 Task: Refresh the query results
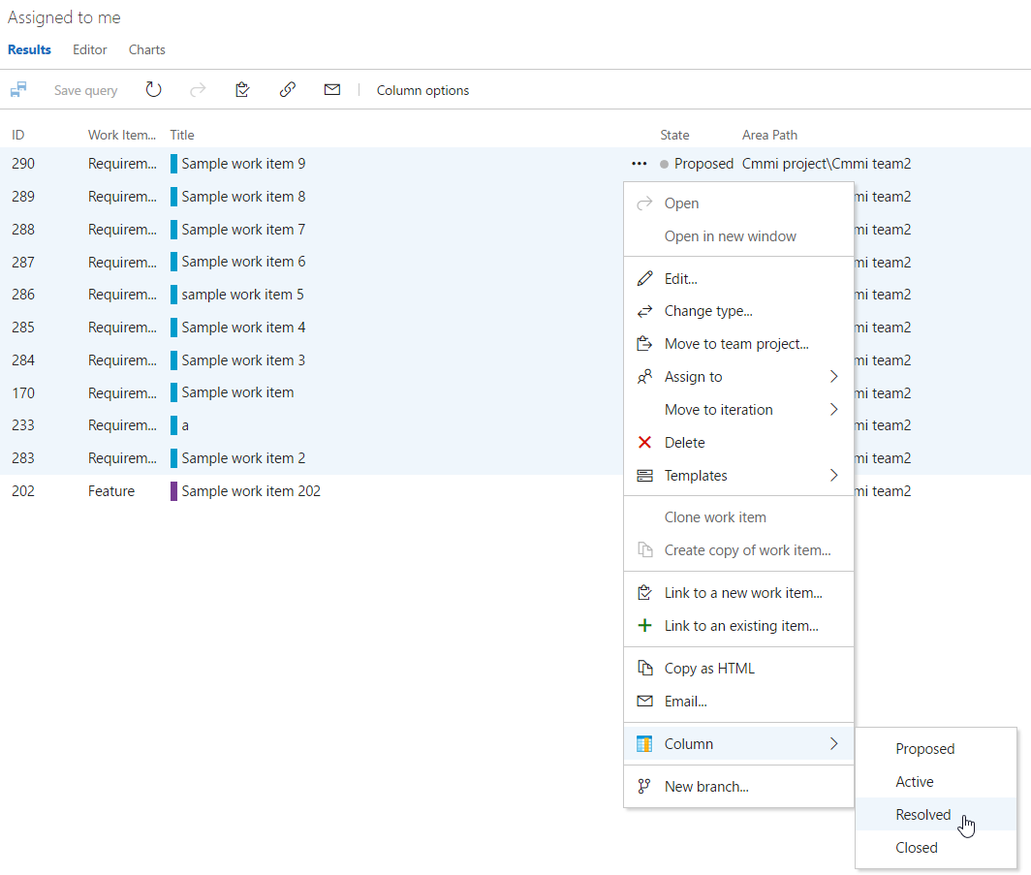(153, 89)
